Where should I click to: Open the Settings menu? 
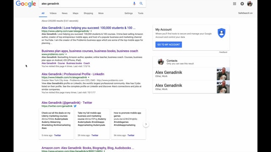[129, 13]
